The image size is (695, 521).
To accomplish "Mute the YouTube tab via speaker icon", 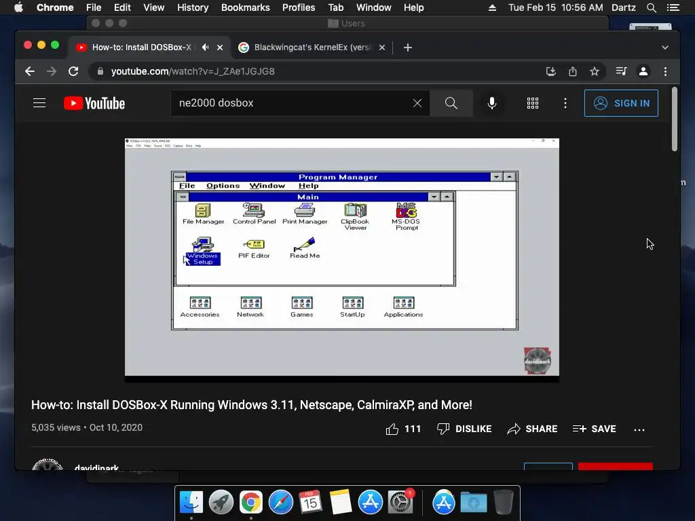I will click(x=205, y=47).
